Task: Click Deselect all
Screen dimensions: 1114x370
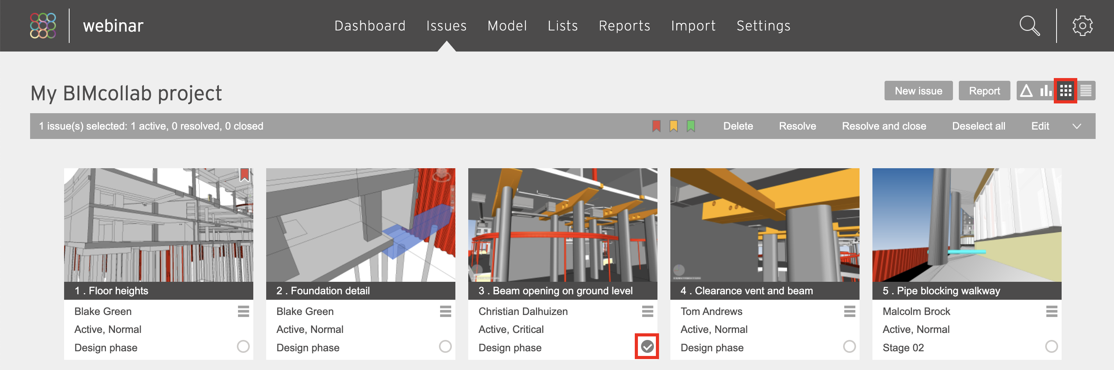Action: (x=978, y=126)
